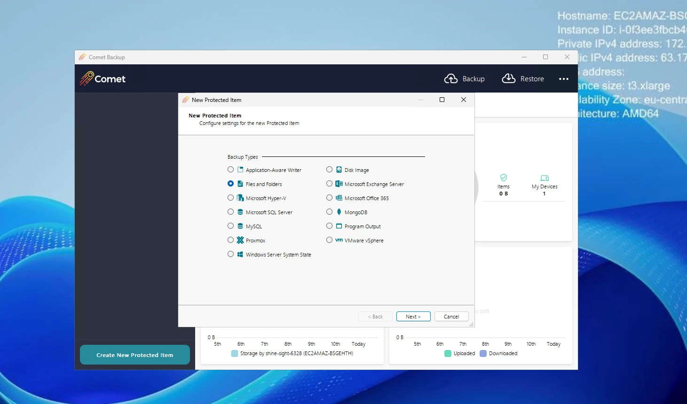
Task: Select the MongoDB radio button
Action: (x=329, y=212)
